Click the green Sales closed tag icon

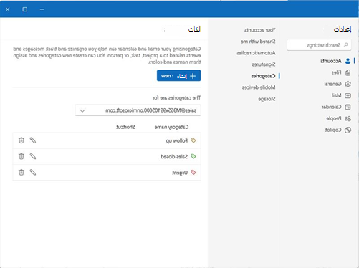click(193, 156)
